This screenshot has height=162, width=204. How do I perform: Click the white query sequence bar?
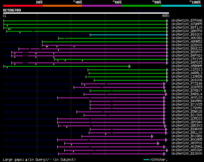tap(86, 13)
